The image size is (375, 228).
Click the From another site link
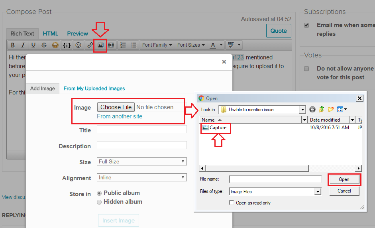click(x=120, y=116)
